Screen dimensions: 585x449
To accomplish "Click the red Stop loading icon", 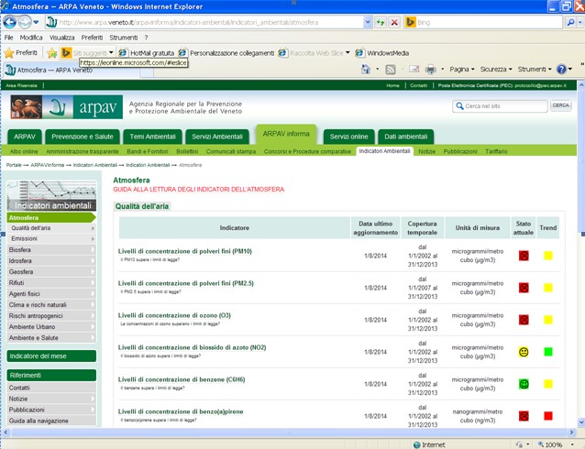I will [x=392, y=22].
